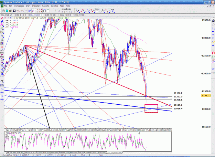Select the PT tool in left toolbar

pyautogui.click(x=2, y=43)
